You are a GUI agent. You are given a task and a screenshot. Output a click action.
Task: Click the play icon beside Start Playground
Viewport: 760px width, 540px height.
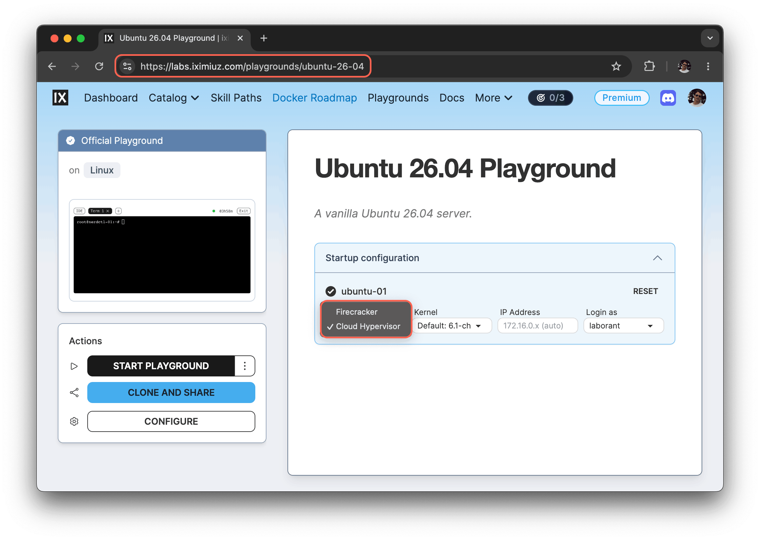coord(74,366)
